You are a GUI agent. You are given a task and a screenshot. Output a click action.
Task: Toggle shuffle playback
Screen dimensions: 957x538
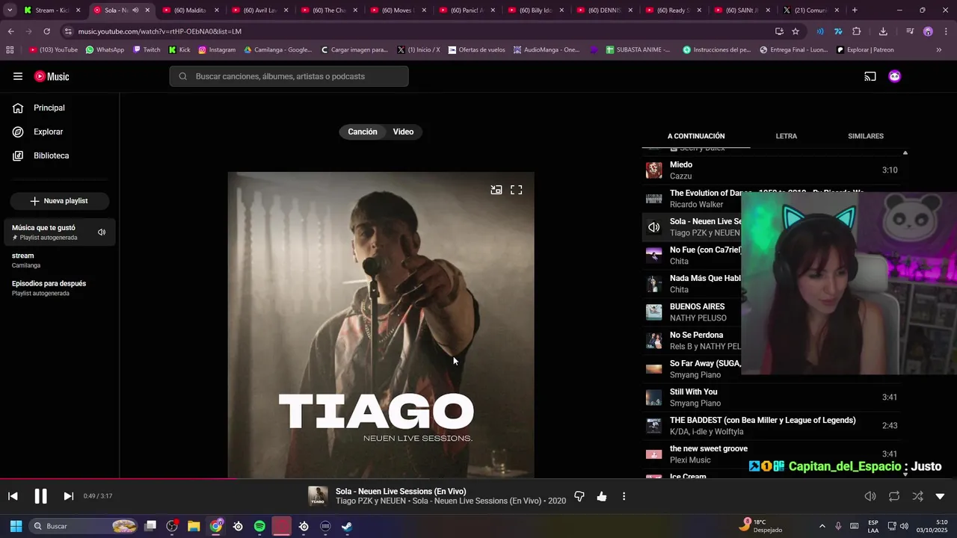click(917, 496)
